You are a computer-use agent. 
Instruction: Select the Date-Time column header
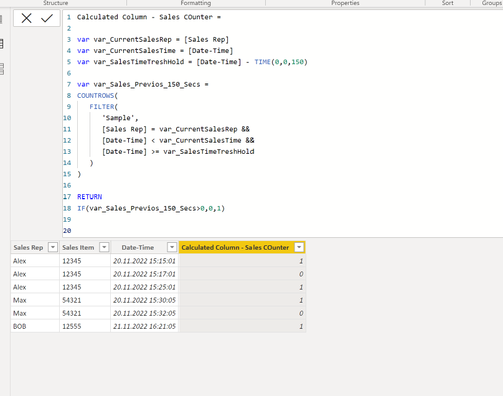[x=138, y=247]
